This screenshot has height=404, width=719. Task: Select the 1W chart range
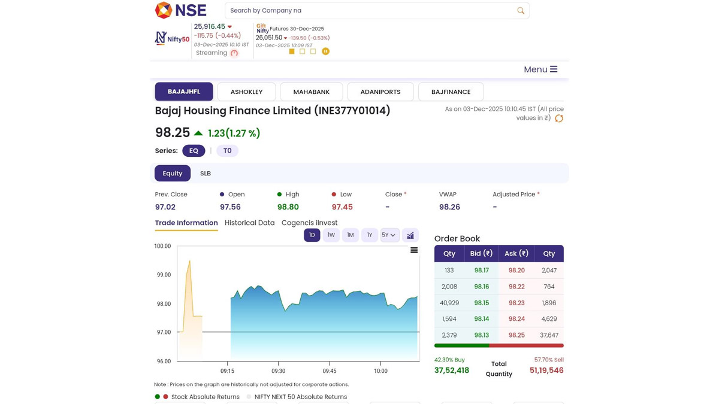[x=331, y=235]
